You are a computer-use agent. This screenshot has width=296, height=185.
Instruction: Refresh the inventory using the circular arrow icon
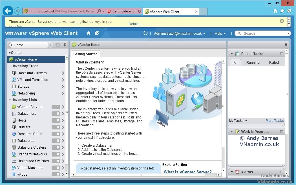point(145,33)
